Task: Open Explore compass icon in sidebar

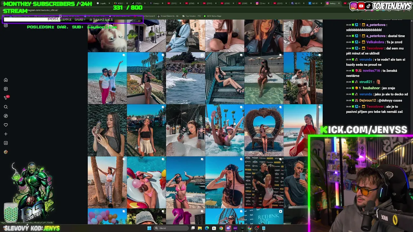Action: (6, 116)
